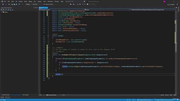Open the Build menu
This screenshot has height=101, width=180.
[x=26, y=1]
